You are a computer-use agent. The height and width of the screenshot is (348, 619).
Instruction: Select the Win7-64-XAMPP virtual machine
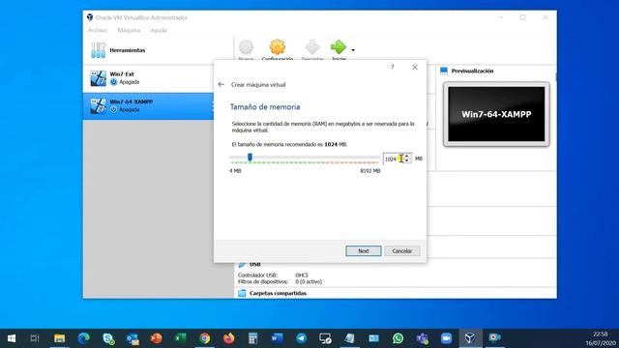click(x=148, y=105)
